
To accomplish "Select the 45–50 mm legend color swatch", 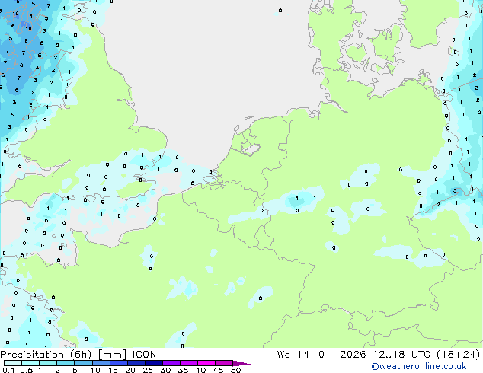I will [224, 363].
